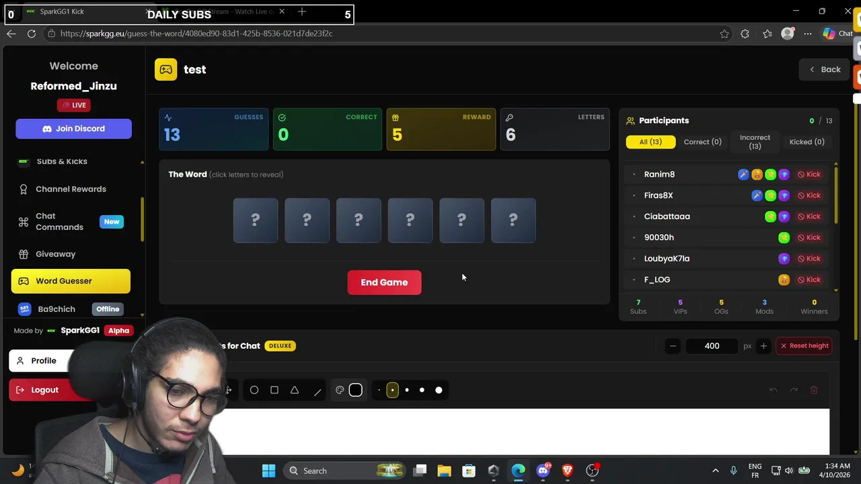Select the rectangle shape tool
This screenshot has height=484, width=861.
pyautogui.click(x=274, y=390)
